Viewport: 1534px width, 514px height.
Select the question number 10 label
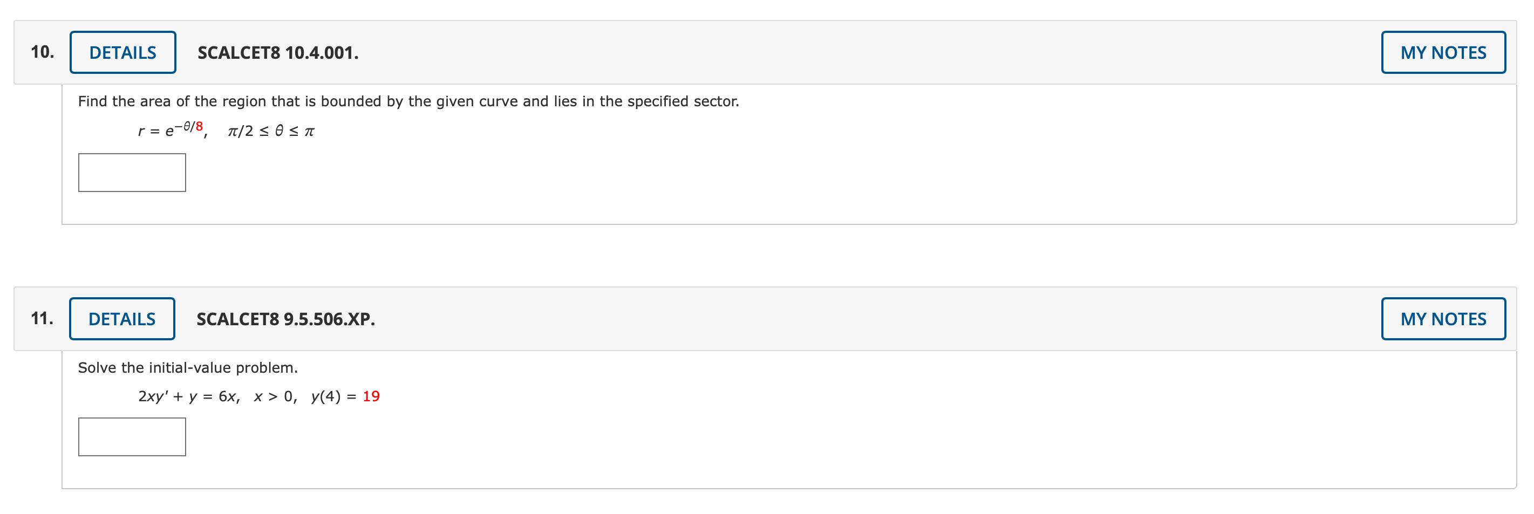click(42, 52)
